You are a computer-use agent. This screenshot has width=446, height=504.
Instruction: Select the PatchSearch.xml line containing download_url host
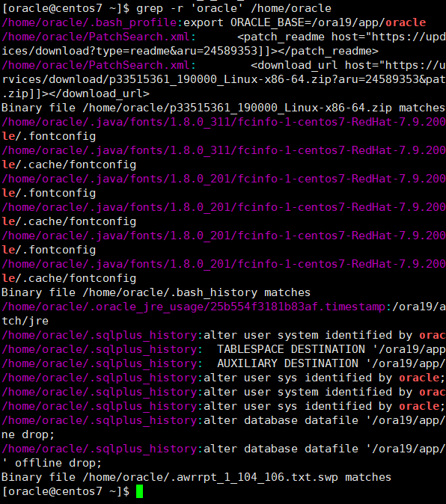pos(224,65)
